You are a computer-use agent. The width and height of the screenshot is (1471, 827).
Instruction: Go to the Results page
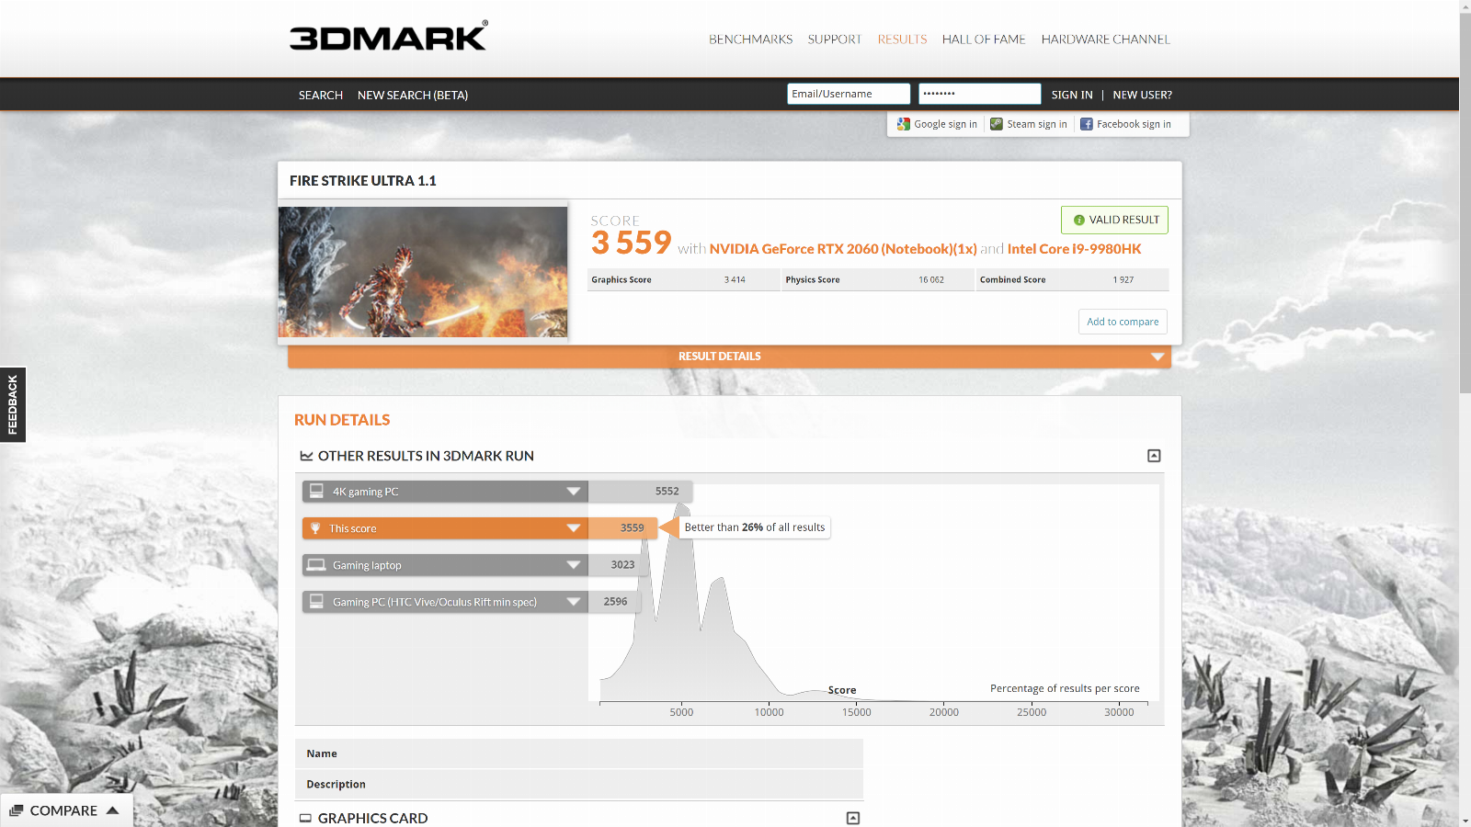[902, 40]
